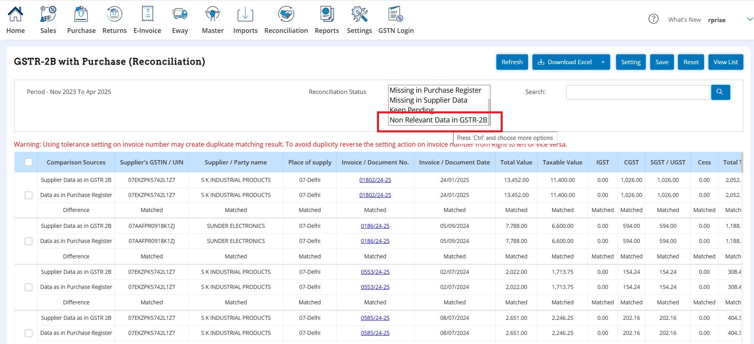
Task: Check the row for invoice 01802/24-25
Action: [29, 195]
